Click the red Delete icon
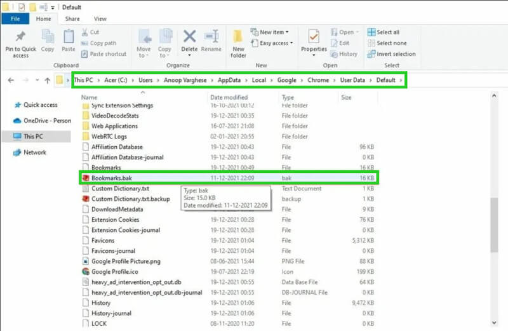This screenshot has width=508, height=331. click(189, 37)
